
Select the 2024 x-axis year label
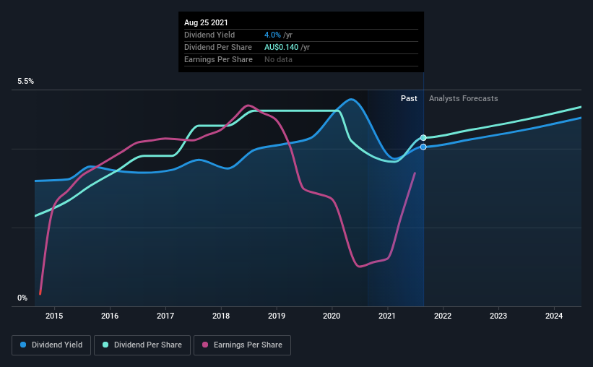click(x=554, y=316)
